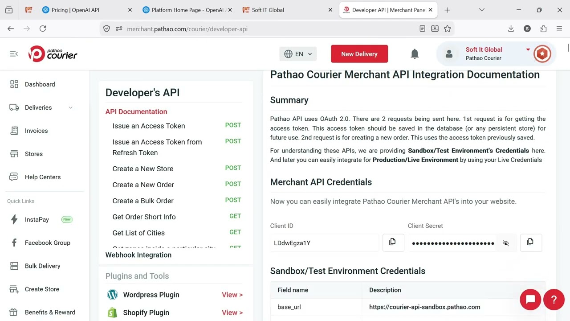
Task: Open Help Centers in the sidebar
Action: point(43,177)
